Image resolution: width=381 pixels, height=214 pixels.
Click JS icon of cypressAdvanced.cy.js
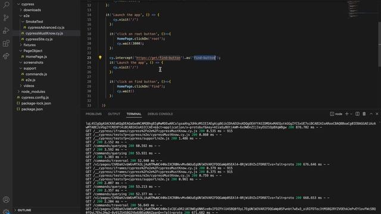(x=25, y=27)
